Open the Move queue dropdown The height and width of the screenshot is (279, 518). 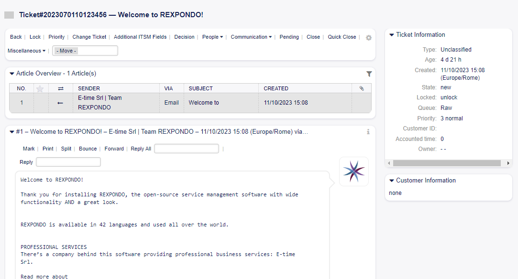click(85, 51)
